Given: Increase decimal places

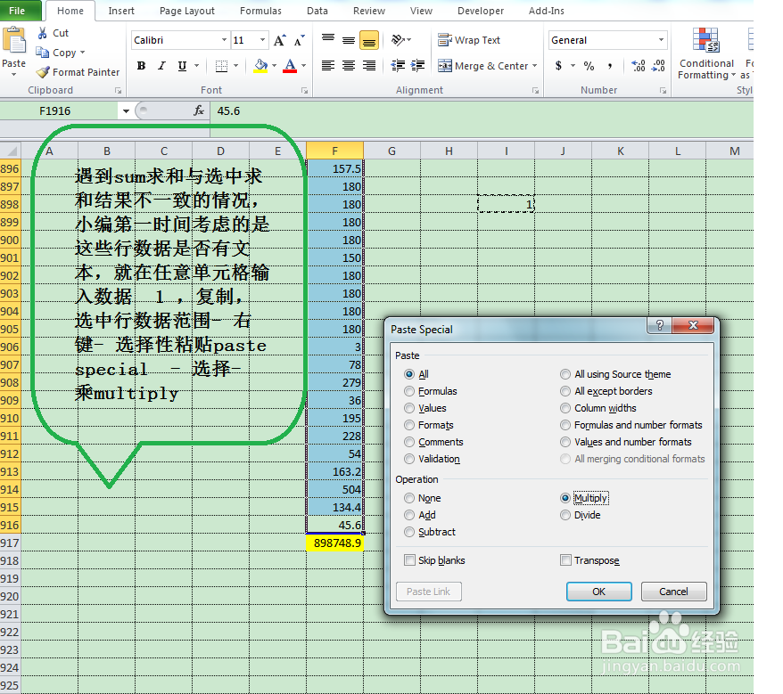Looking at the screenshot, I should (x=639, y=65).
